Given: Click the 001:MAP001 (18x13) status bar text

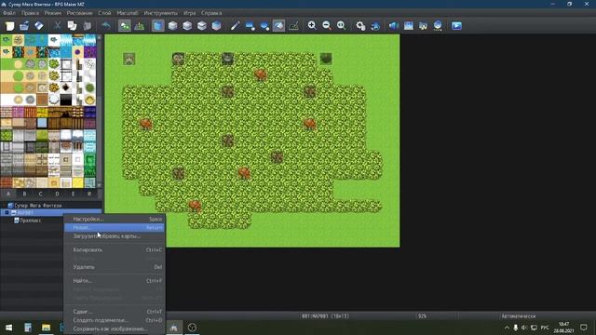Looking at the screenshot, I should tap(325, 316).
